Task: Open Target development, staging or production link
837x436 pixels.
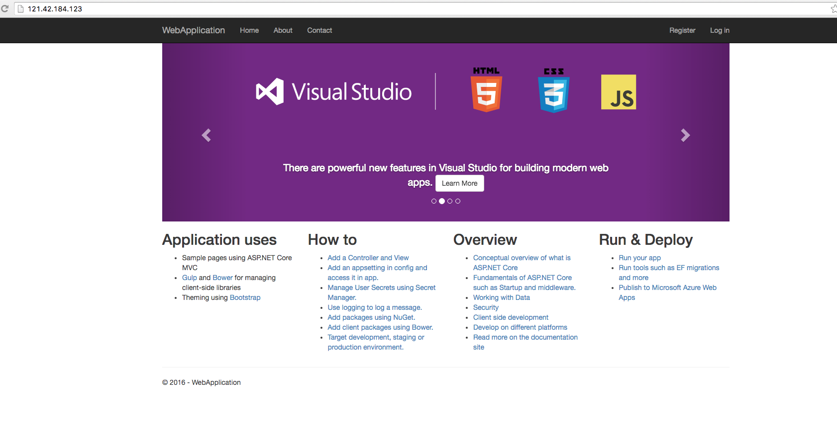Action: pyautogui.click(x=376, y=342)
